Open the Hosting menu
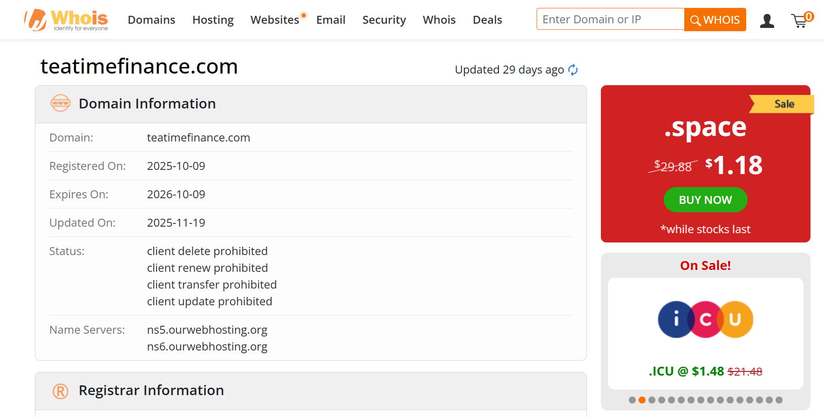 (213, 20)
